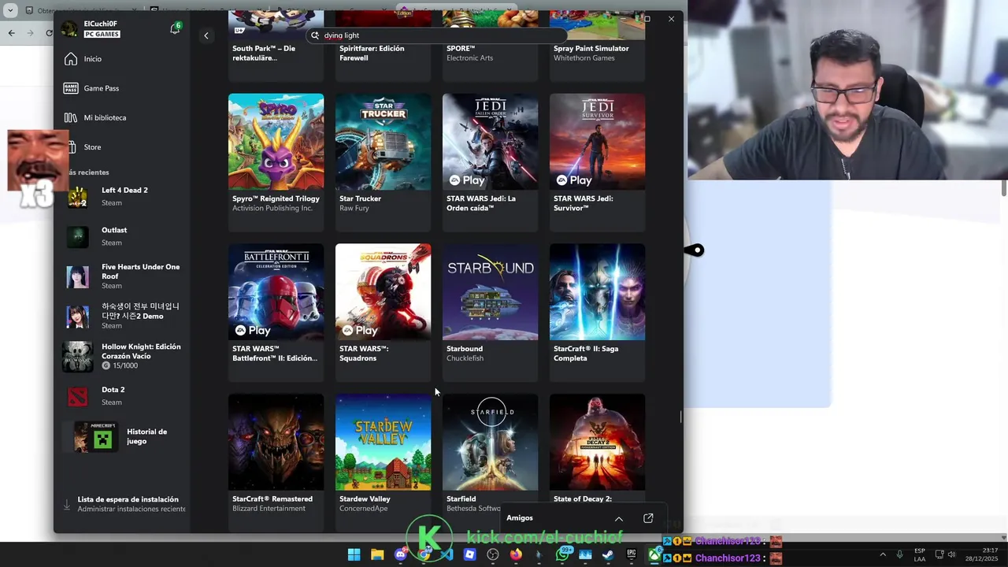Open StarCraft II: Saga Completa card
This screenshot has height=567, width=1008.
597,313
